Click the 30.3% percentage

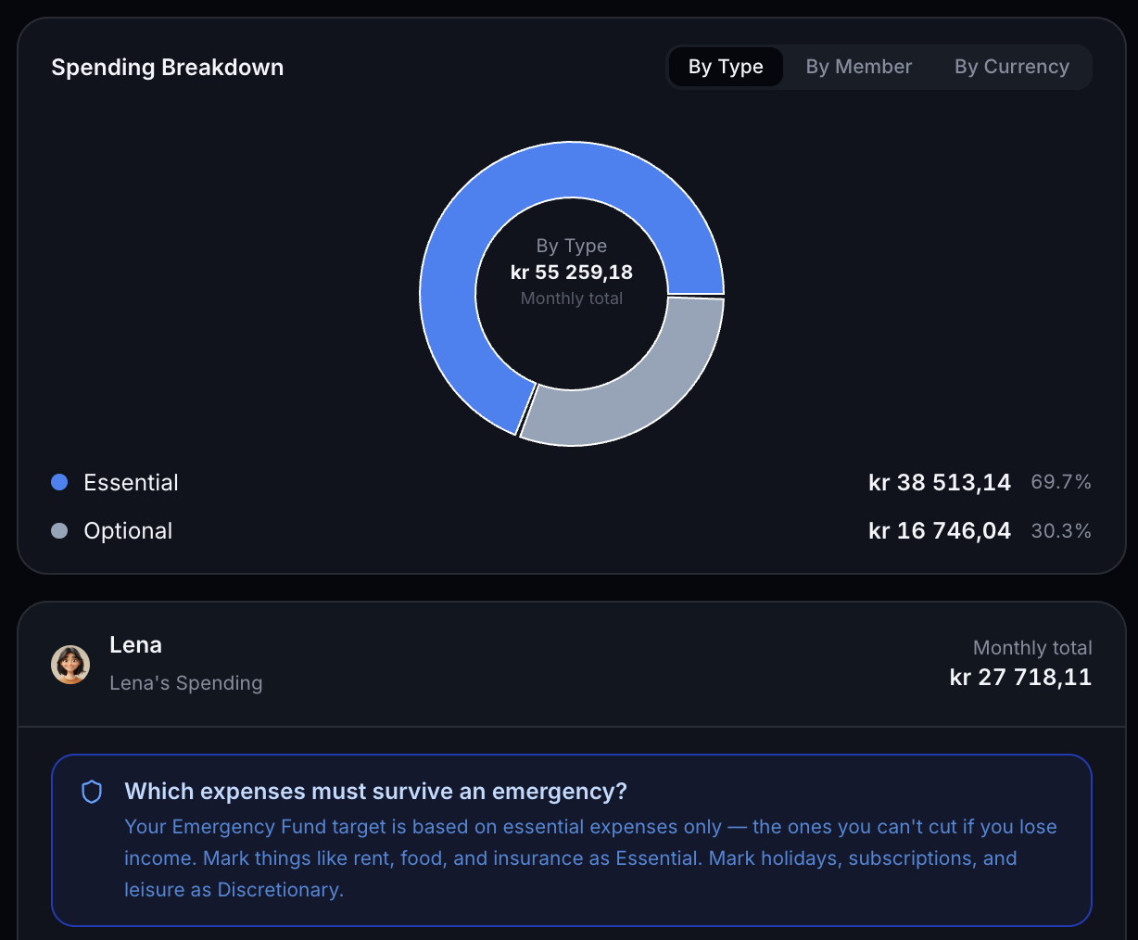(1061, 531)
